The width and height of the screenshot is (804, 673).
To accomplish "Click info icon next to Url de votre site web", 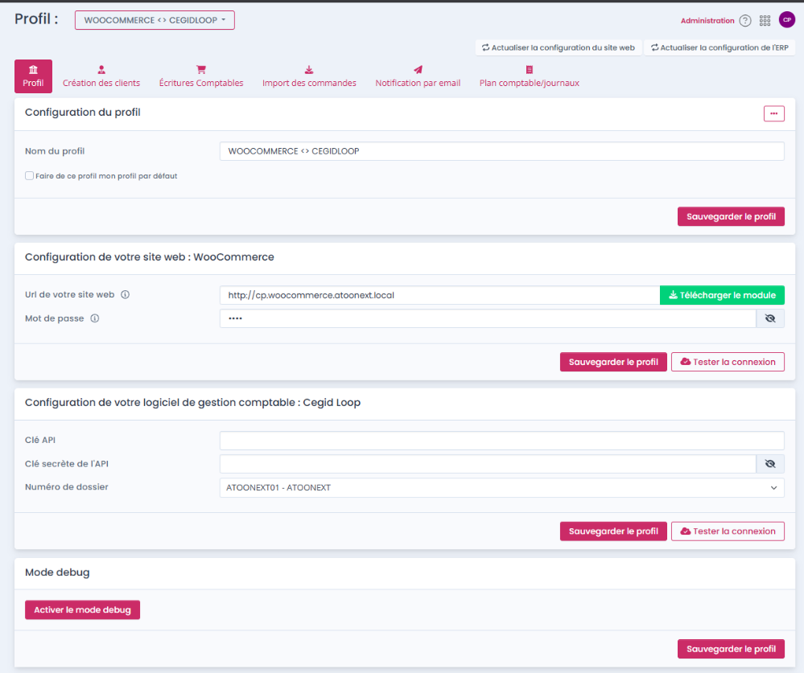I will point(125,294).
